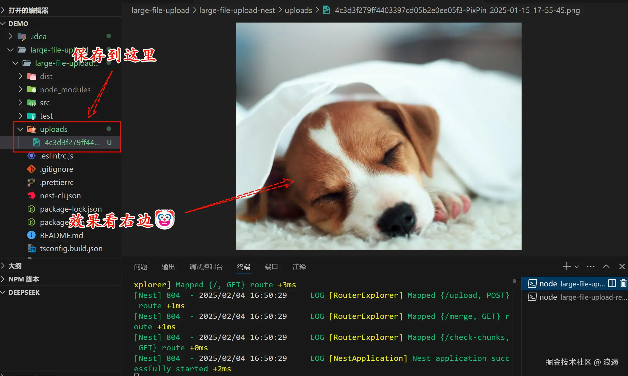Click the terminal panel more actions ellipsis

pos(591,266)
